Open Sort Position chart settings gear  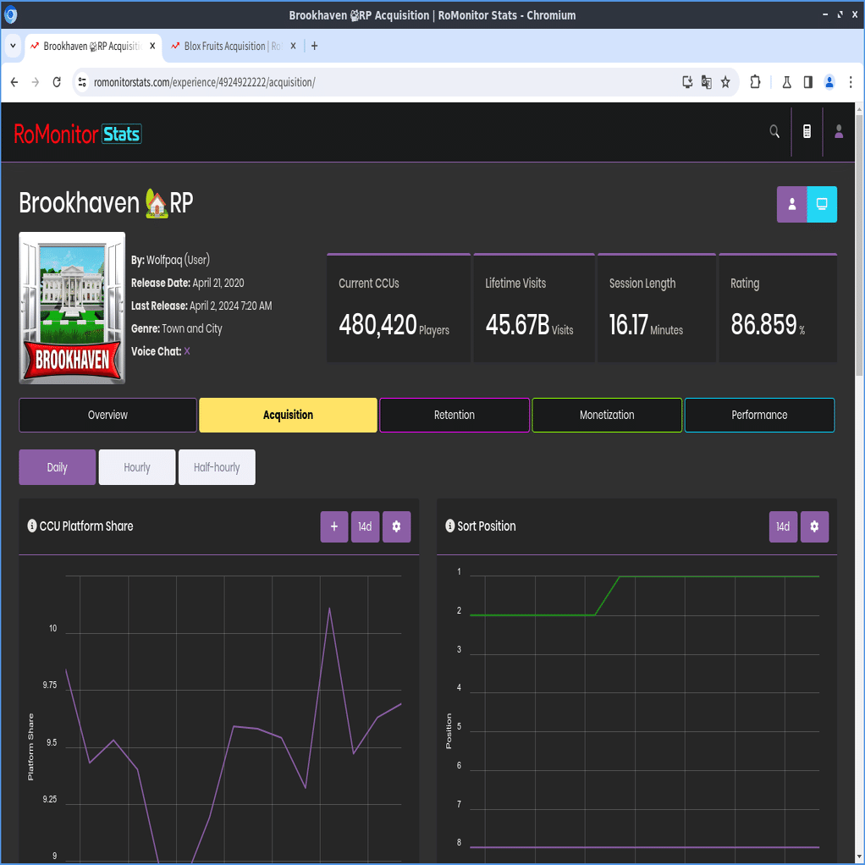[814, 526]
